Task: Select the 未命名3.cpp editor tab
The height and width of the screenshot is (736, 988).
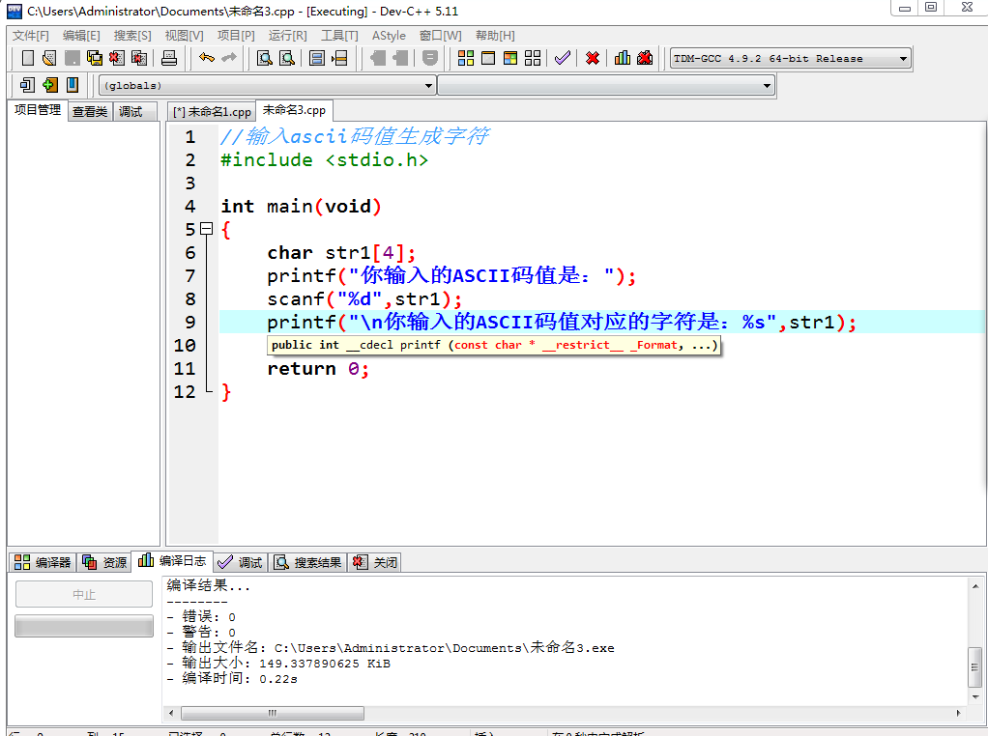Action: (x=294, y=110)
